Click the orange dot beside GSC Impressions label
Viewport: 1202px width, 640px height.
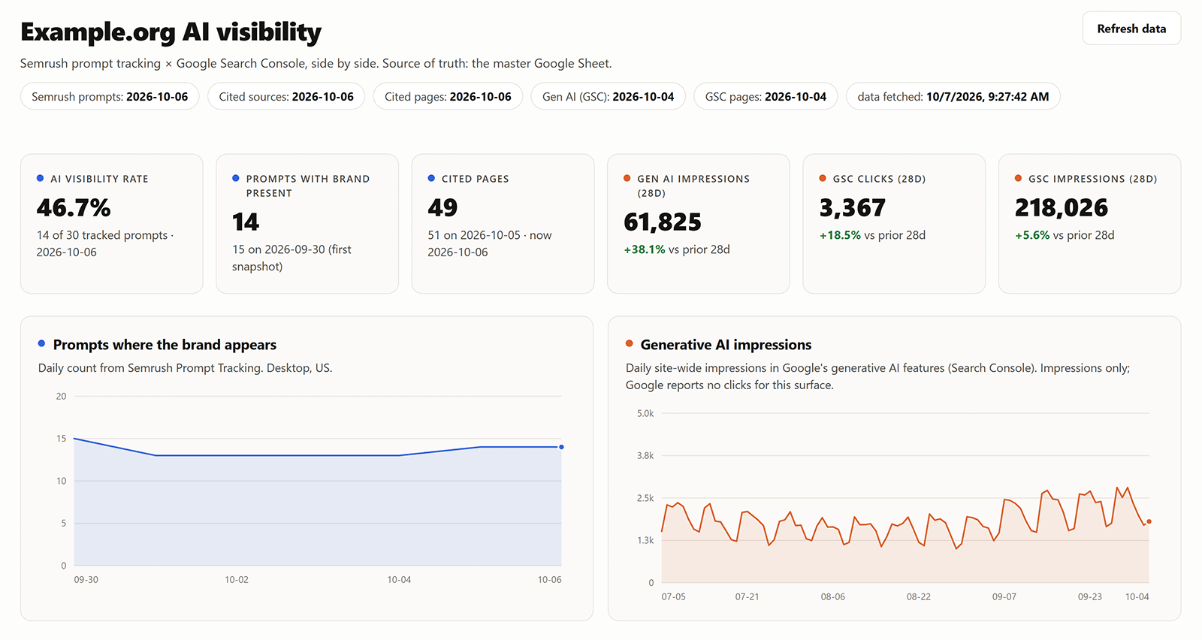coord(1019,178)
